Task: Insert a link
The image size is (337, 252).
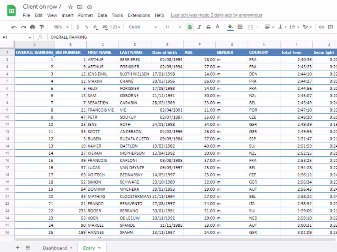Action: point(321,27)
